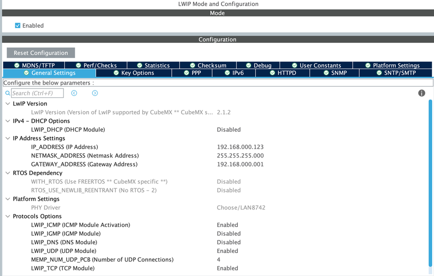Switch to the HTTPD tab
Viewport: 434px width, 276px height.
tap(283, 73)
